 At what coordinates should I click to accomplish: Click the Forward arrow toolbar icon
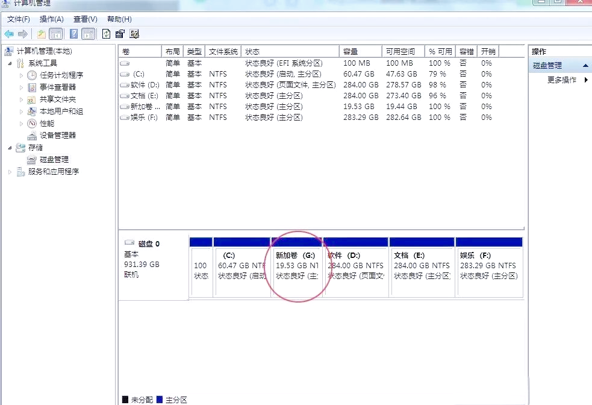pos(23,34)
